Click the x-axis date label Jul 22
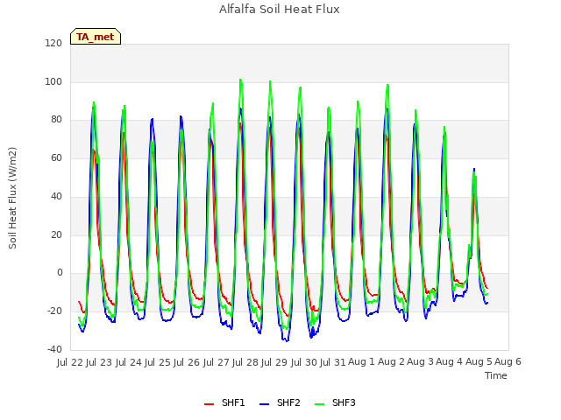 point(70,362)
